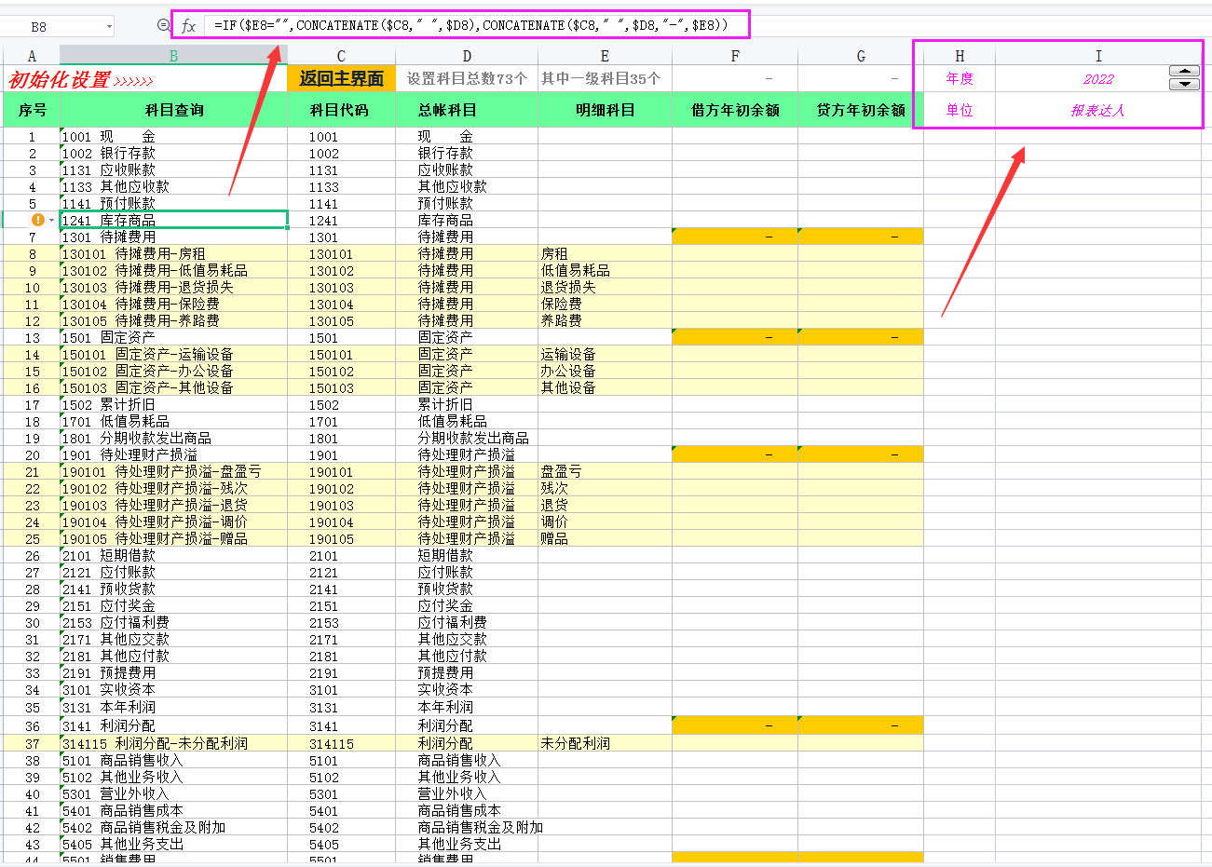Select cell 1241 库存商品 in column B
1212x867 pixels.
pos(173,220)
